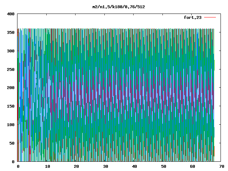Select the y-axis label 50
This screenshot has width=228, height=171.
click(12, 143)
